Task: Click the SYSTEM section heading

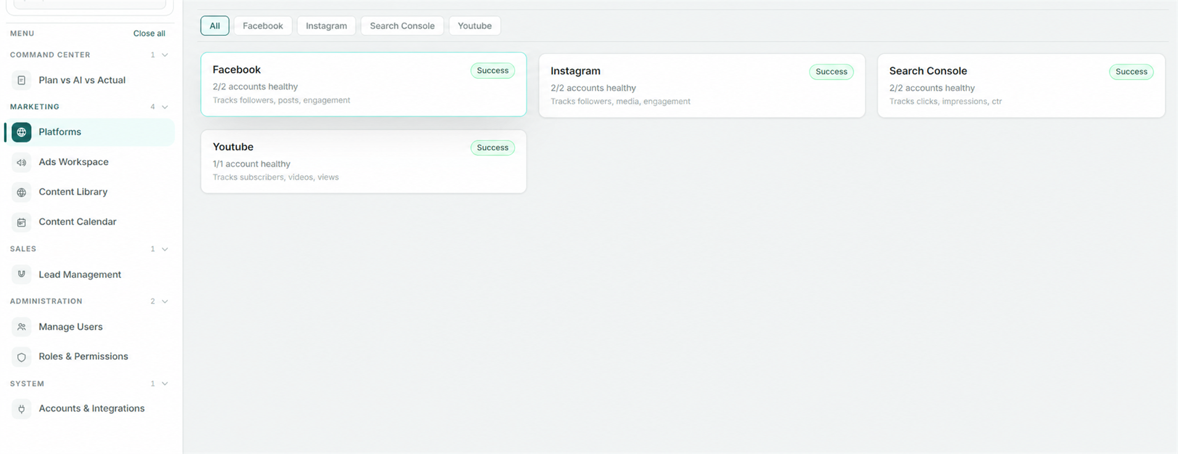Action: pos(27,383)
